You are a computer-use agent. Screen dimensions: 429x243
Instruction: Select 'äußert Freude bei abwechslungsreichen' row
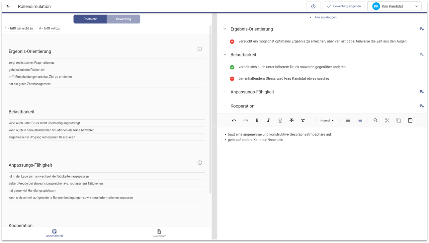107,183
